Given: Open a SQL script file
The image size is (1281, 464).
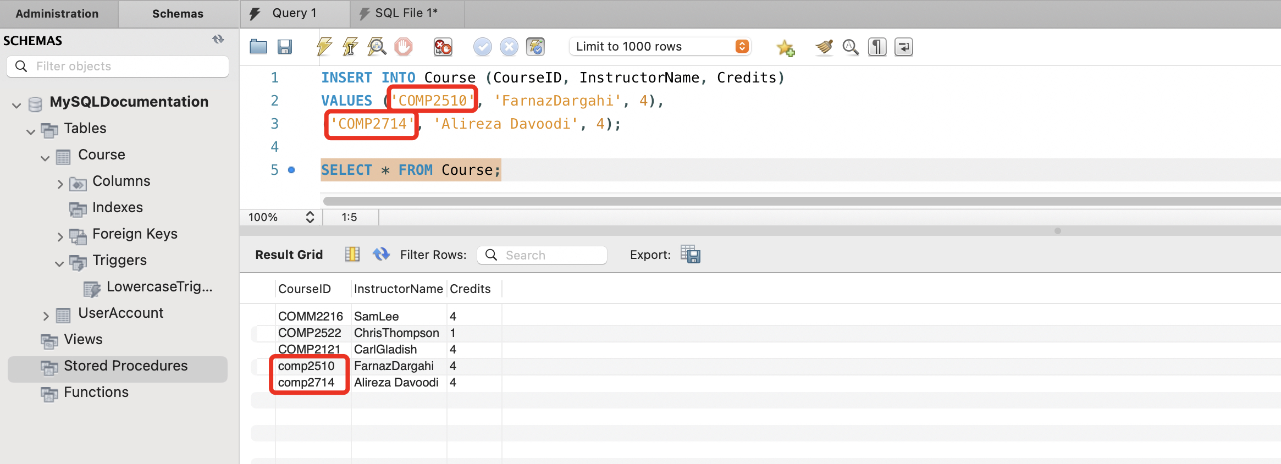Looking at the screenshot, I should coord(258,47).
